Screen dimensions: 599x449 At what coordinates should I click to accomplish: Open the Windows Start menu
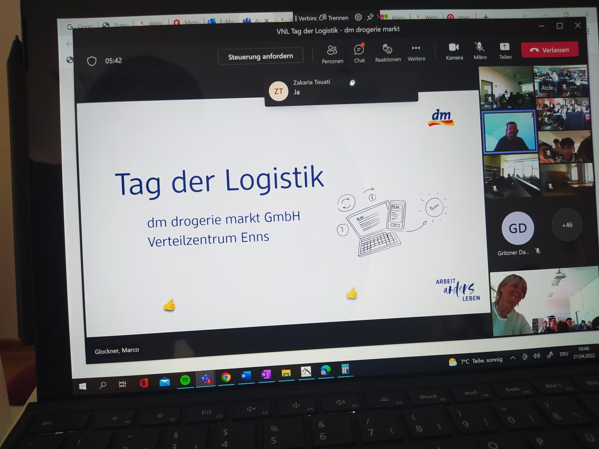click(83, 386)
